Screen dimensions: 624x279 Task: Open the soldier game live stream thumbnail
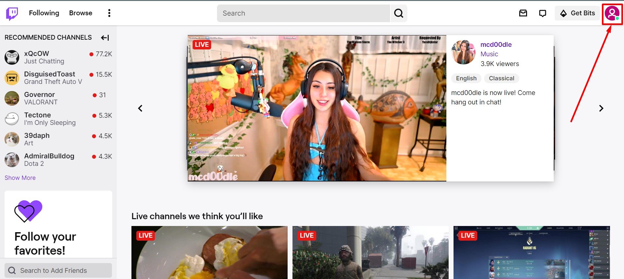(x=371, y=252)
